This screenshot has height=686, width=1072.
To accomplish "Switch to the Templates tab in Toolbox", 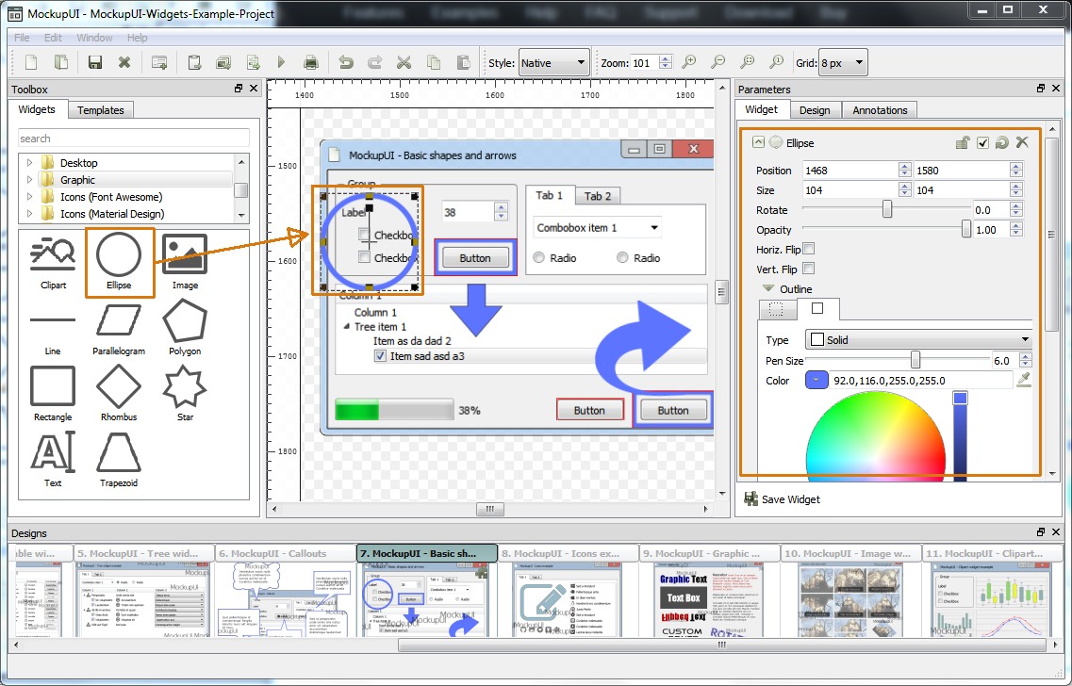I will (x=101, y=110).
